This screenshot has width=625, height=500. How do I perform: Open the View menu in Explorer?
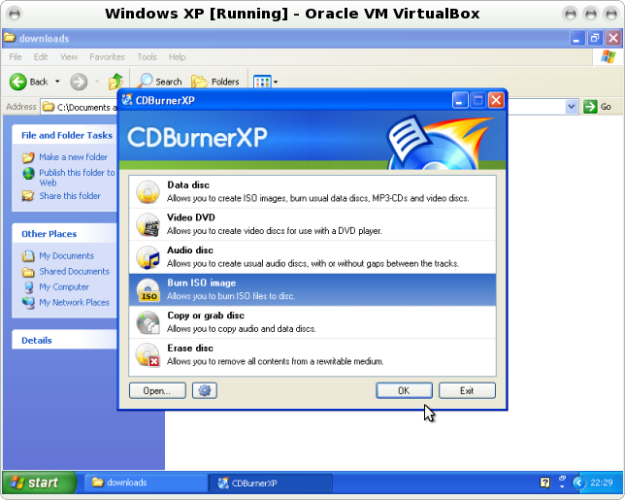69,57
